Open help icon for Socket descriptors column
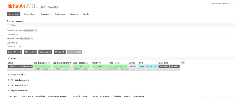235x100 pixels. click(x=70, y=63)
